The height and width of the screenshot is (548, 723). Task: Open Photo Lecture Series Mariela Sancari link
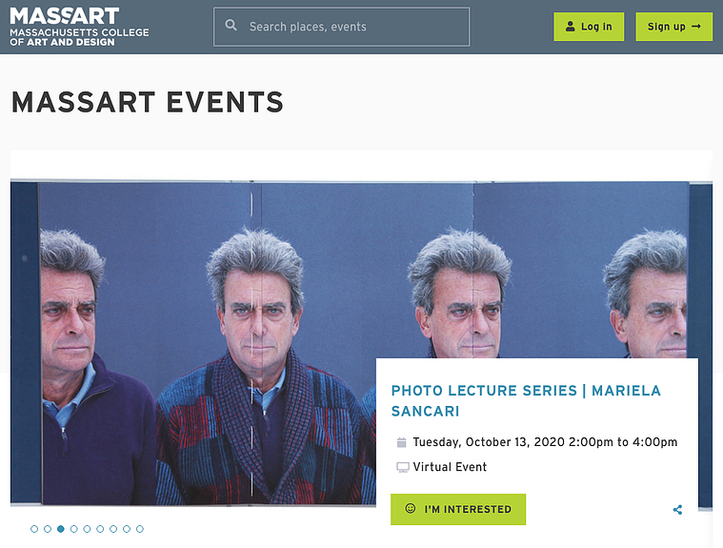[526, 401]
